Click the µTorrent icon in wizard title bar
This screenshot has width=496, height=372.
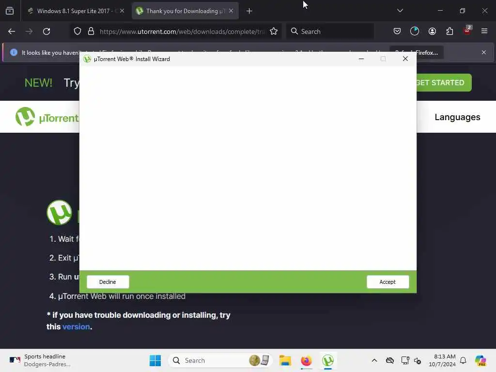coord(87,59)
